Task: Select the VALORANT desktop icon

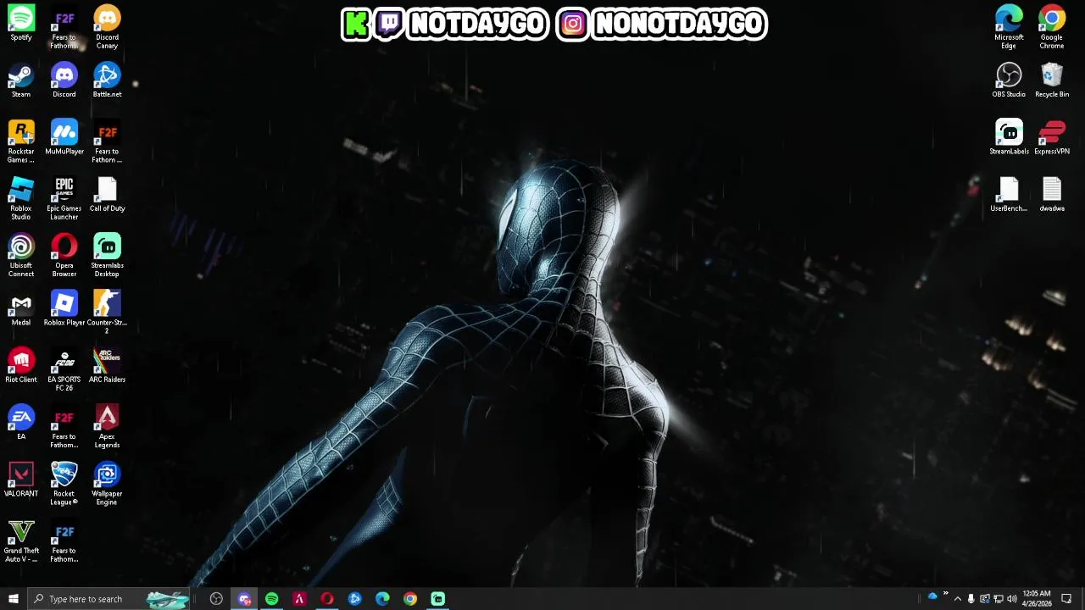Action: tap(21, 480)
